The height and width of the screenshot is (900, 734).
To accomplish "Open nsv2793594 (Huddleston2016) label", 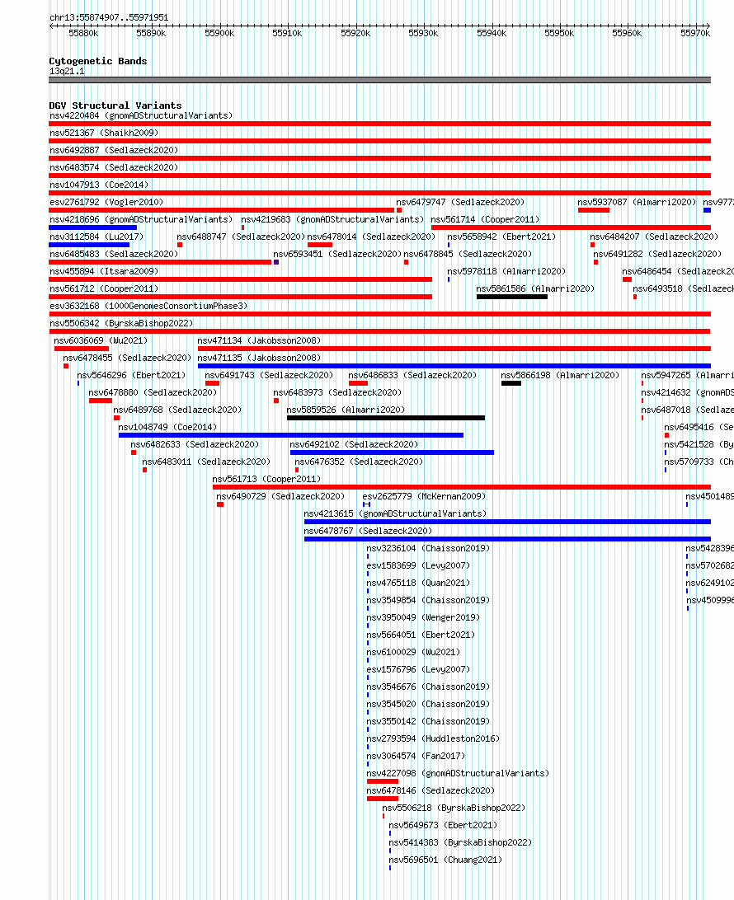I will [433, 738].
